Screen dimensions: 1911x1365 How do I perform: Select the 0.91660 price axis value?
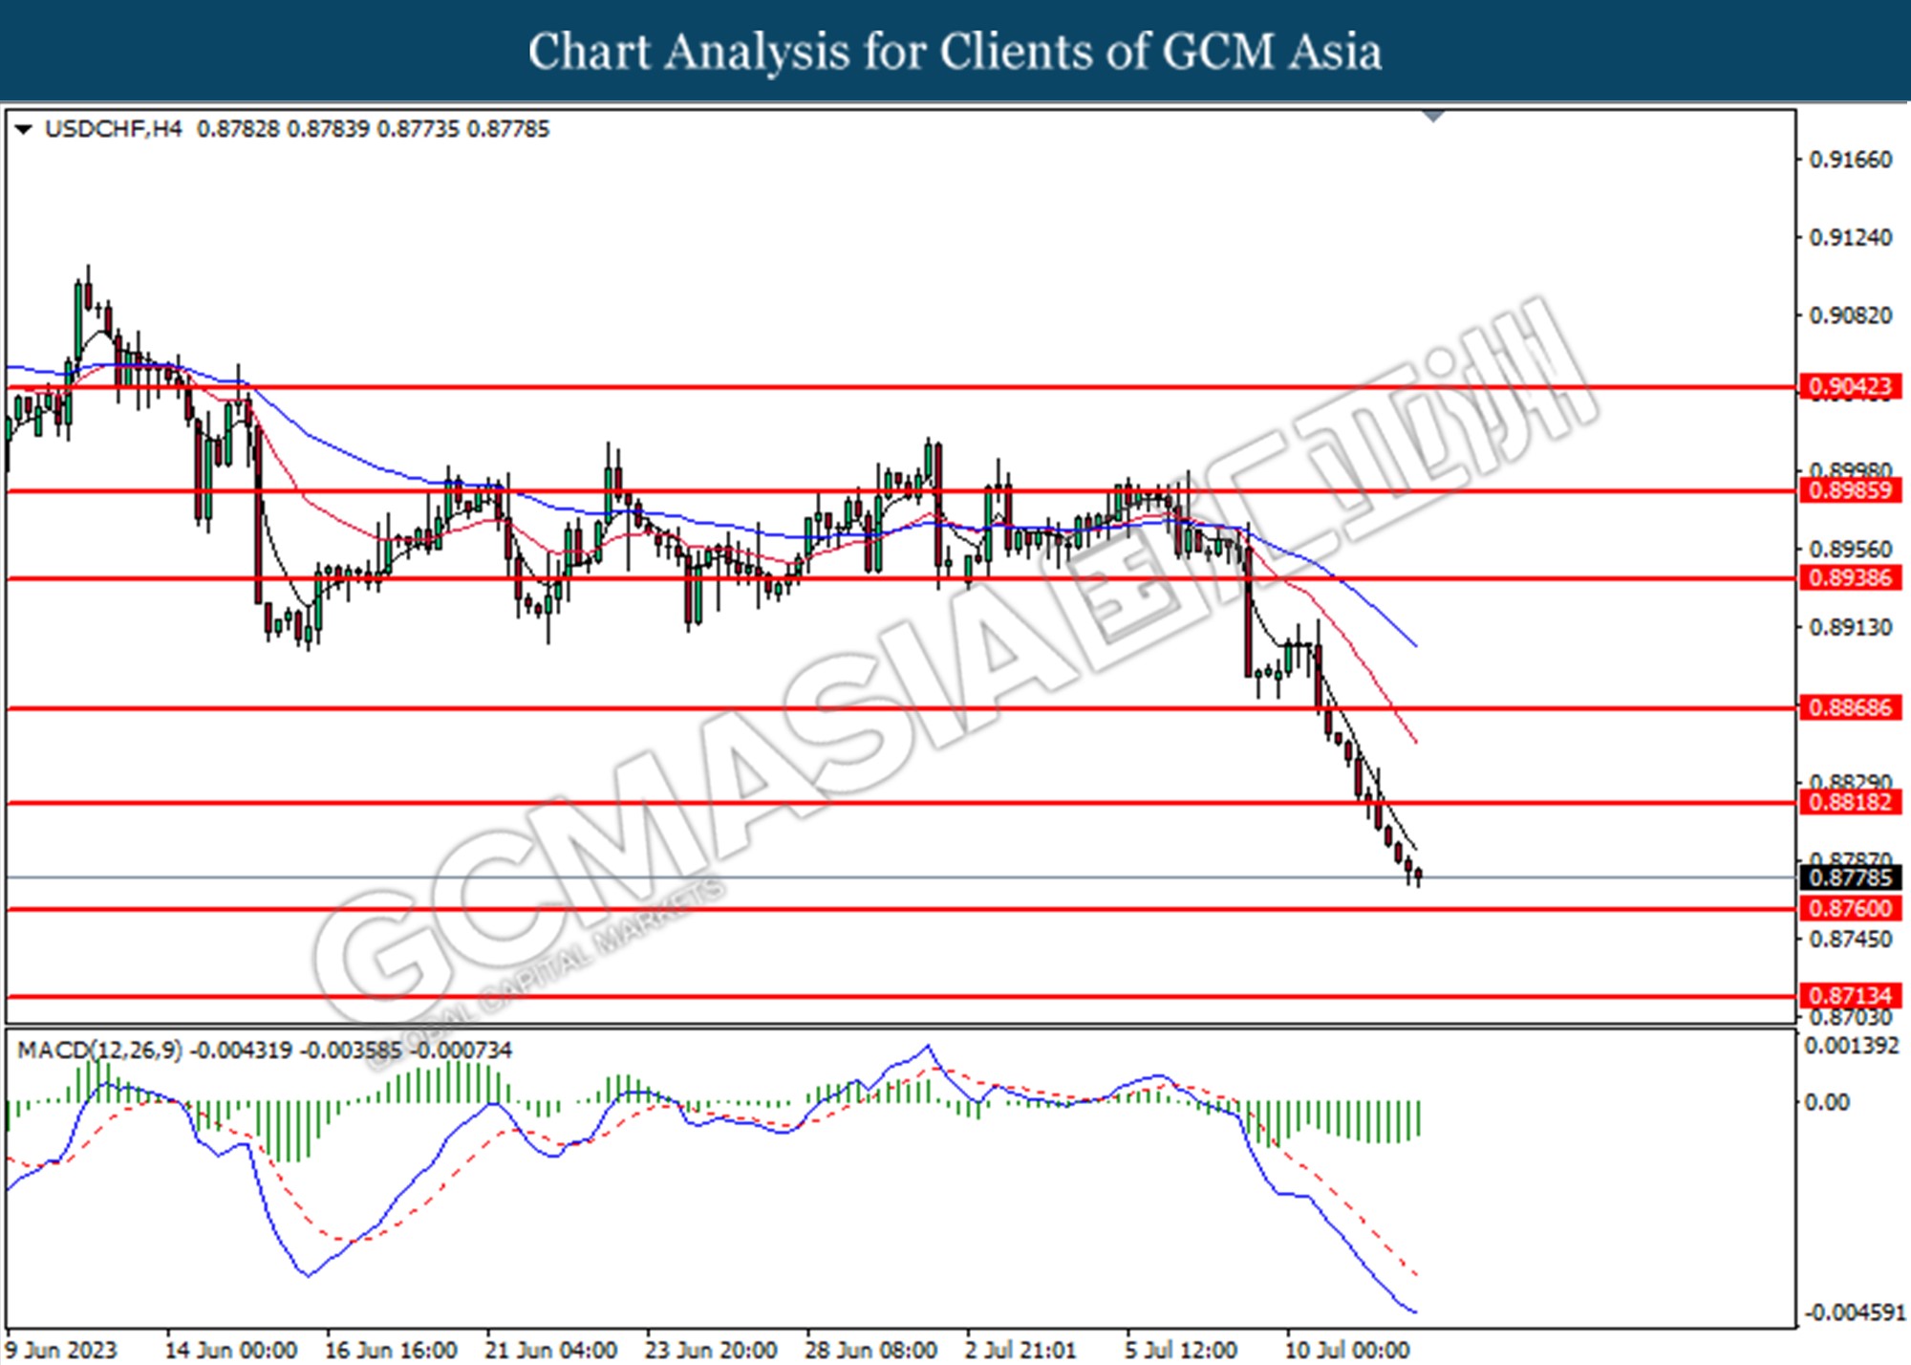(x=1851, y=160)
